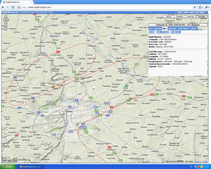Pan the map right with the arrow
This screenshot has width=211, height=169.
pyautogui.click(x=7, y=20)
